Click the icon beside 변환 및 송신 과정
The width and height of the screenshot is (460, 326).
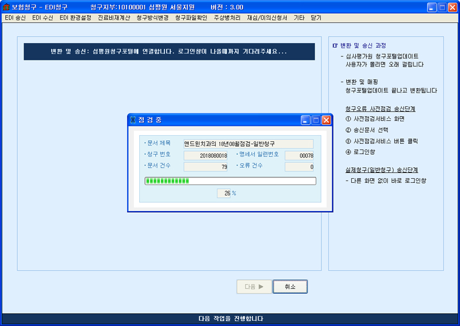[x=335, y=45]
